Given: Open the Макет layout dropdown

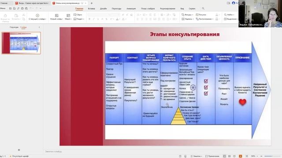Looking at the screenshot, I should tap(68, 19).
